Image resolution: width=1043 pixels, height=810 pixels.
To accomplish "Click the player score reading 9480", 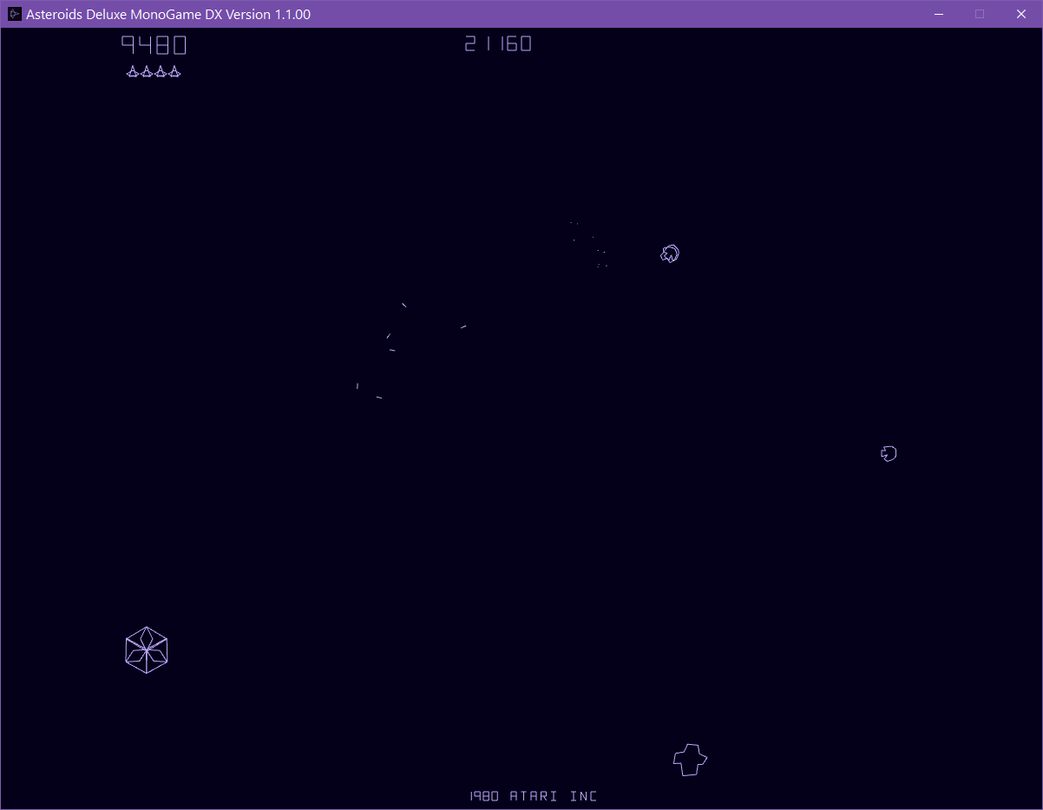I will (154, 43).
